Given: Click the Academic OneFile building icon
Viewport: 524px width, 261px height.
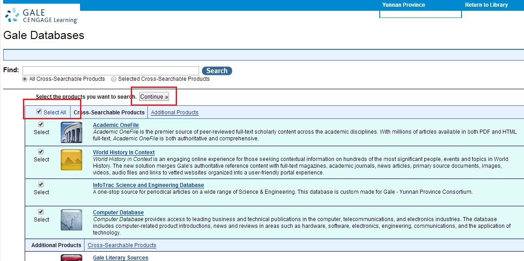Looking at the screenshot, I should [71, 132].
